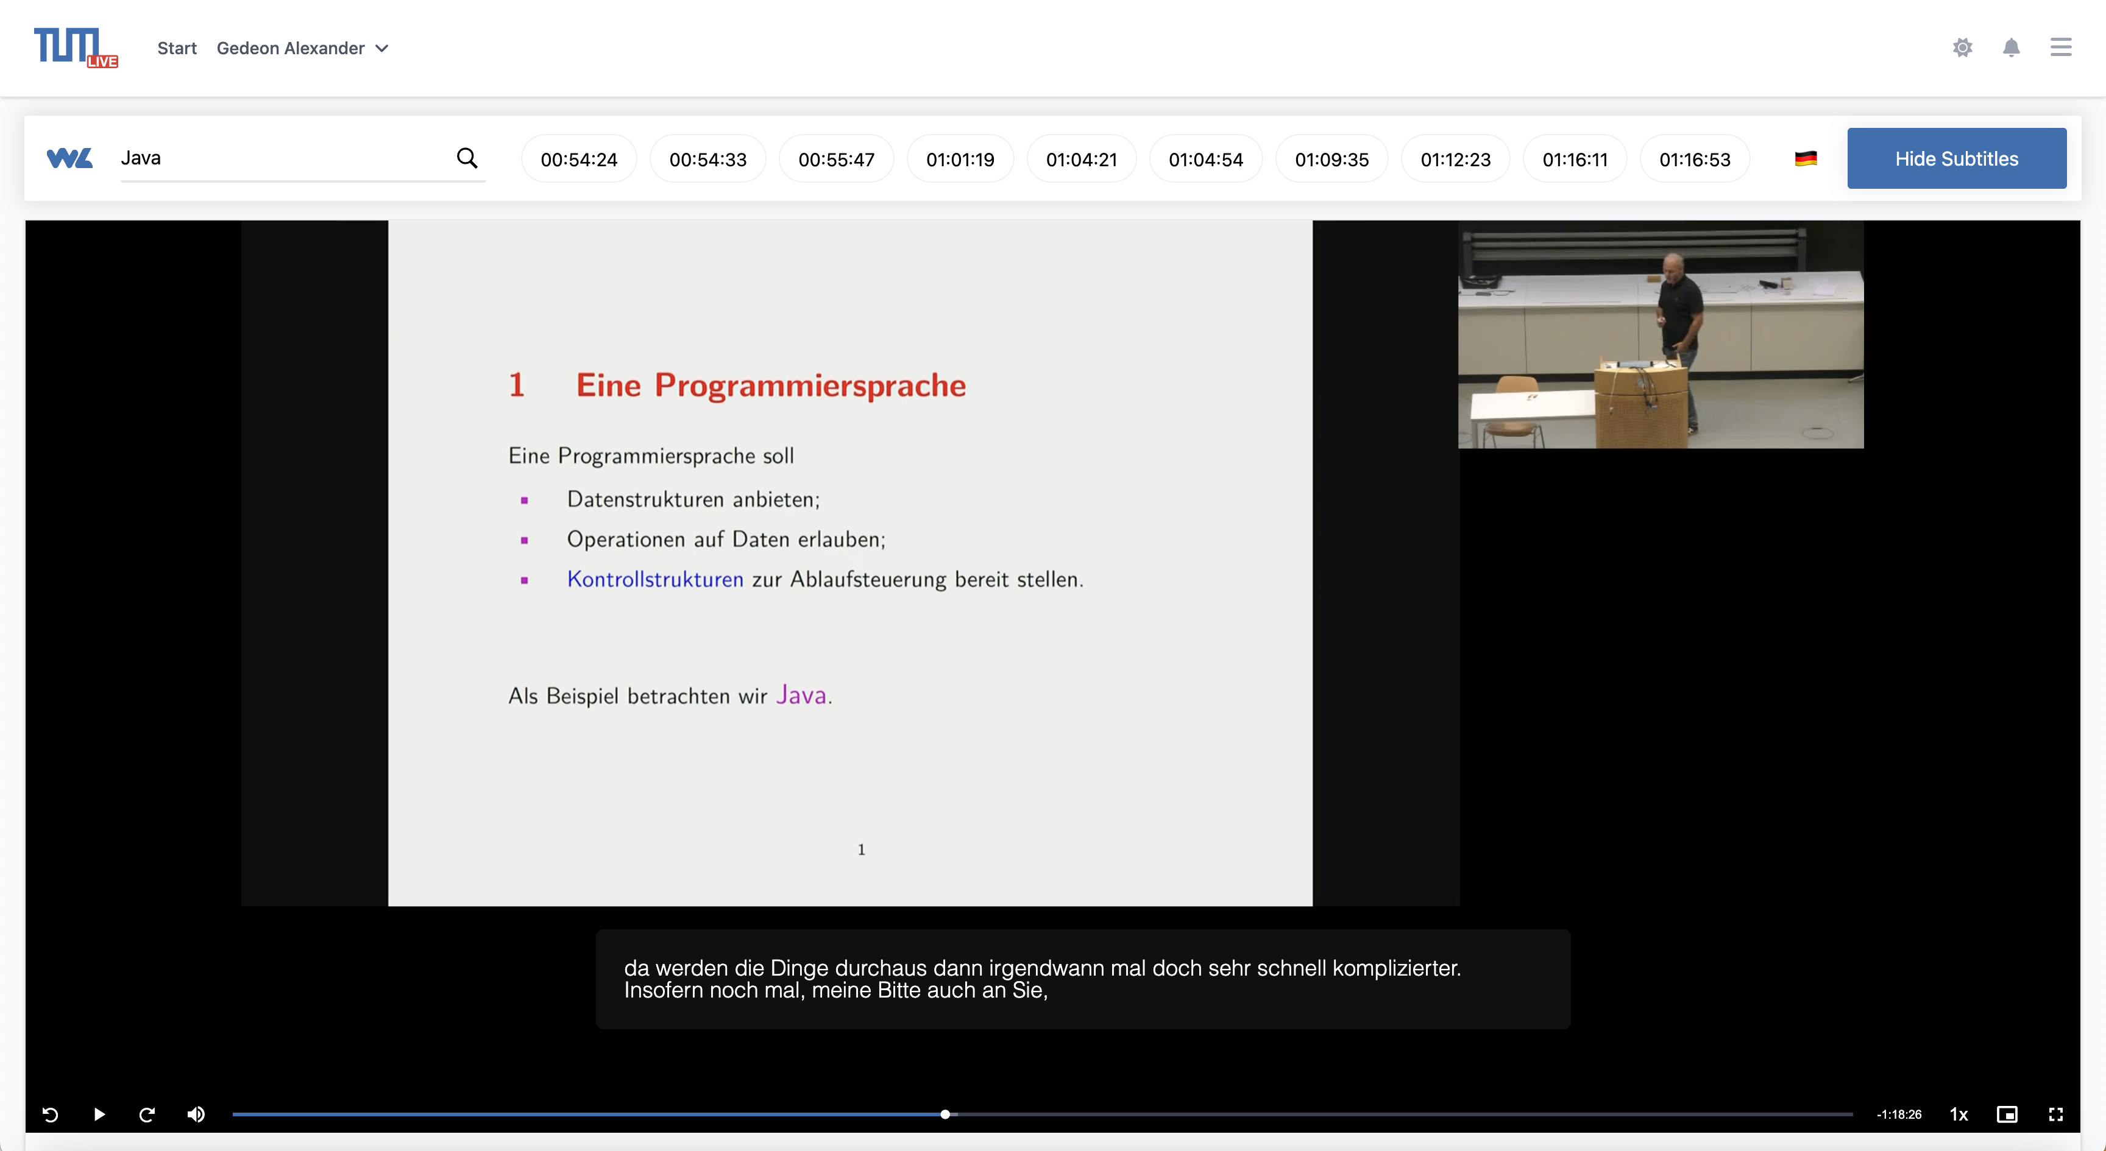Play the lecture video
Screen dimensions: 2106x1151
[x=99, y=1114]
